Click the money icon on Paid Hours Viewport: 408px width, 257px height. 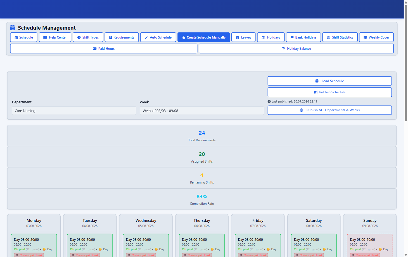click(94, 49)
